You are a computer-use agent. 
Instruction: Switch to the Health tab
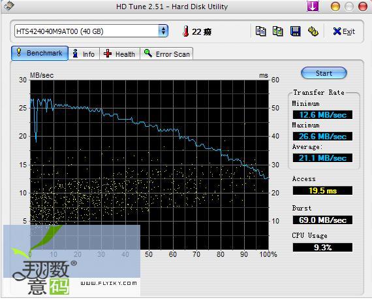coord(119,54)
